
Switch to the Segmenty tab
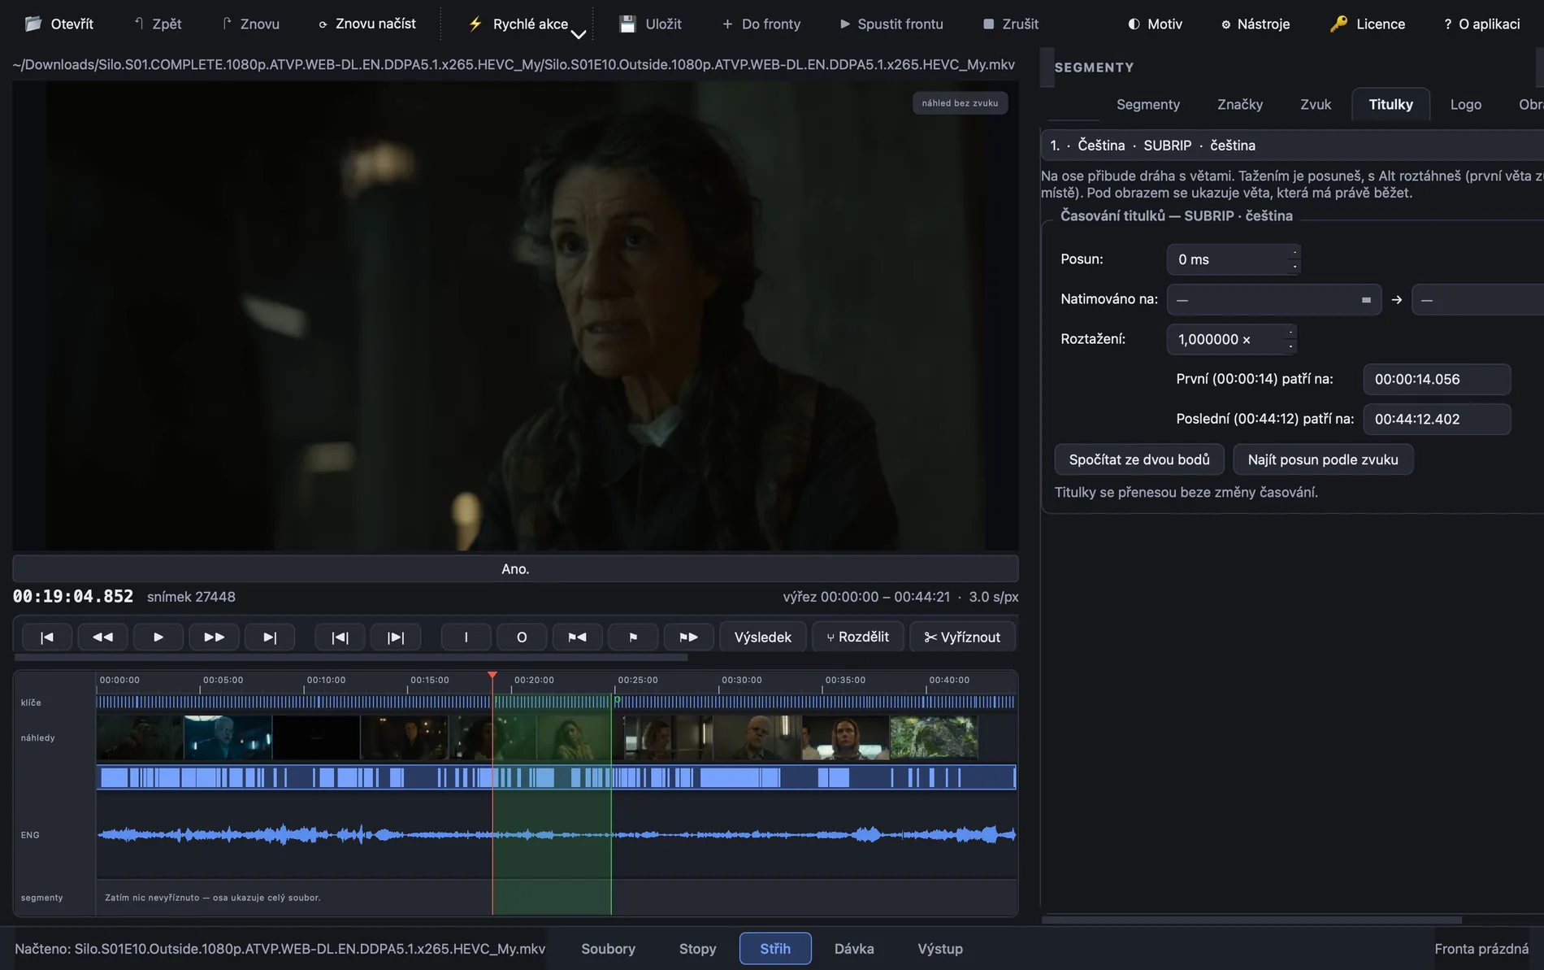tap(1147, 104)
